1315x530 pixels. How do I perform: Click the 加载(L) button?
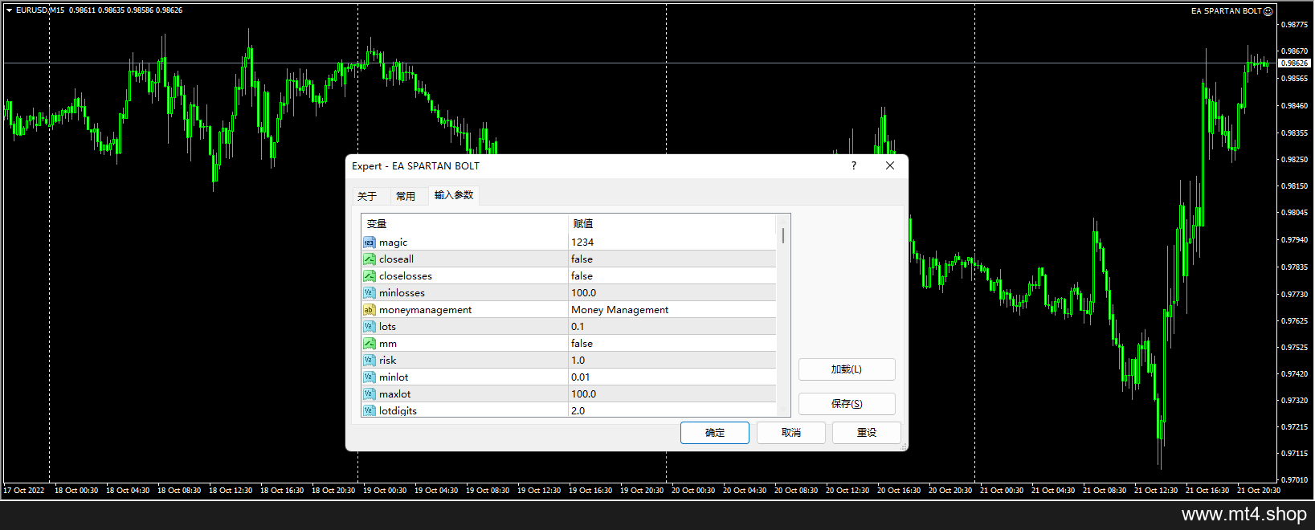tap(847, 369)
